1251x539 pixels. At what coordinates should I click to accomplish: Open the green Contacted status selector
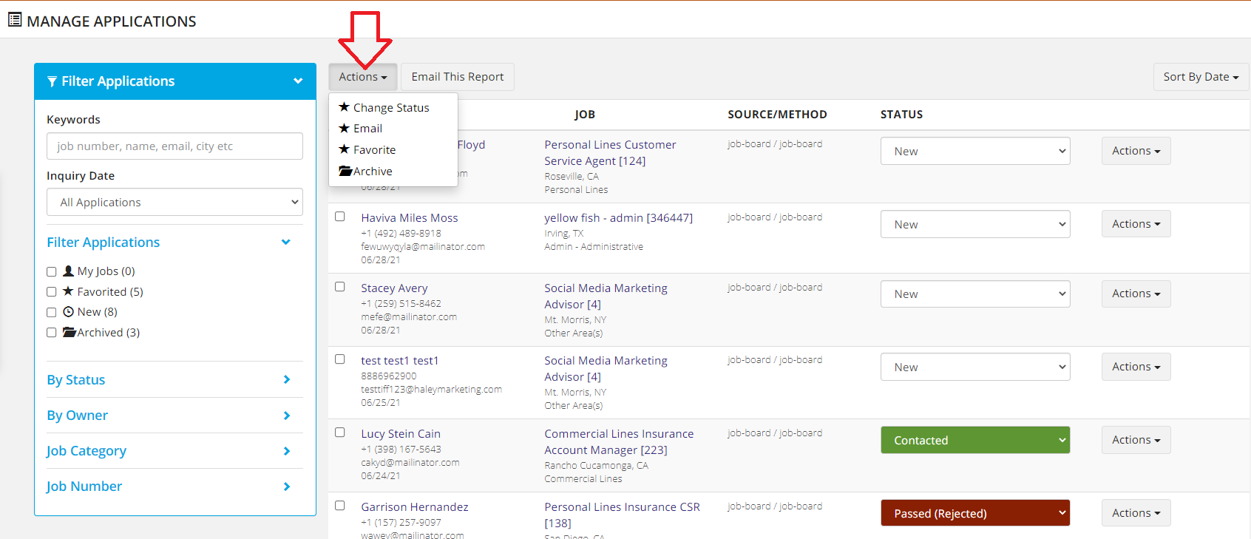point(974,440)
